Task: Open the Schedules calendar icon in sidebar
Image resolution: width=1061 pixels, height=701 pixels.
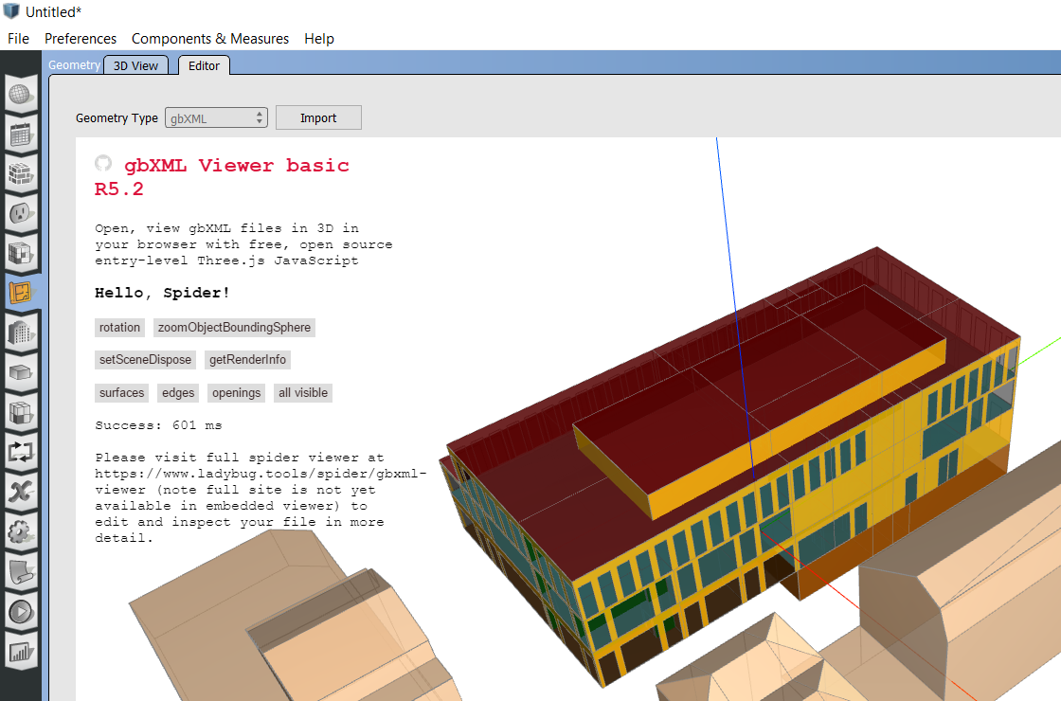Action: [x=20, y=134]
